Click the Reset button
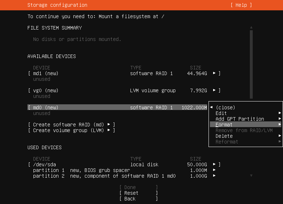The height and width of the screenshot is (204, 283). pyautogui.click(x=139, y=193)
